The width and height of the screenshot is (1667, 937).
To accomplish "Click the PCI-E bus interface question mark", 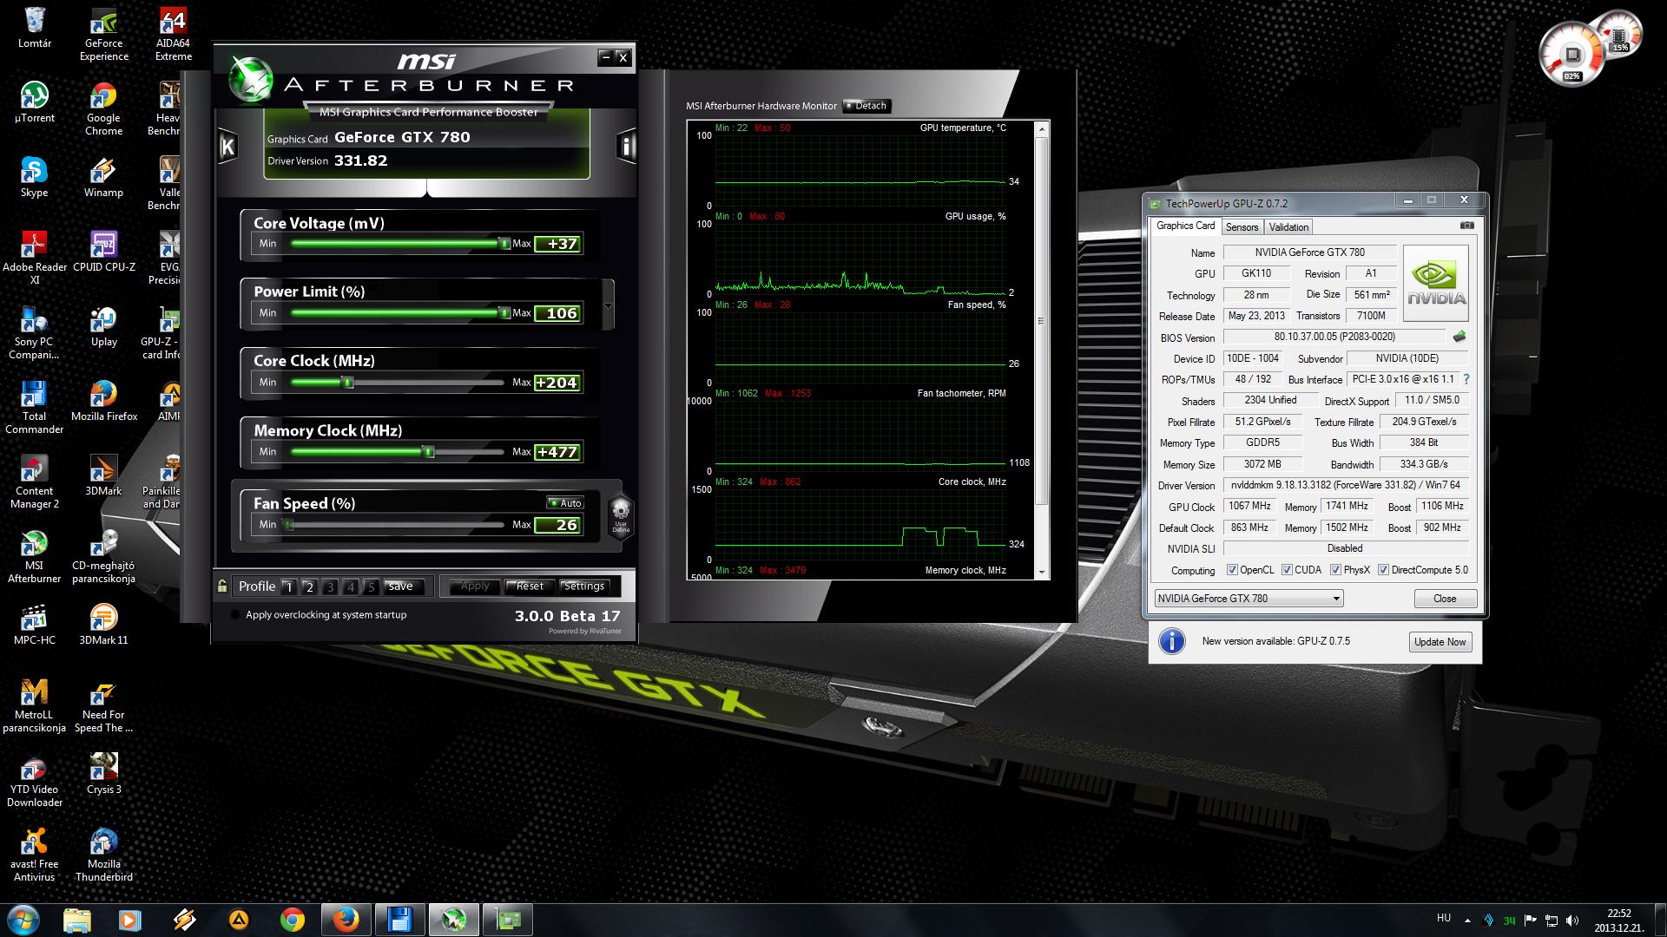I will click(1466, 379).
